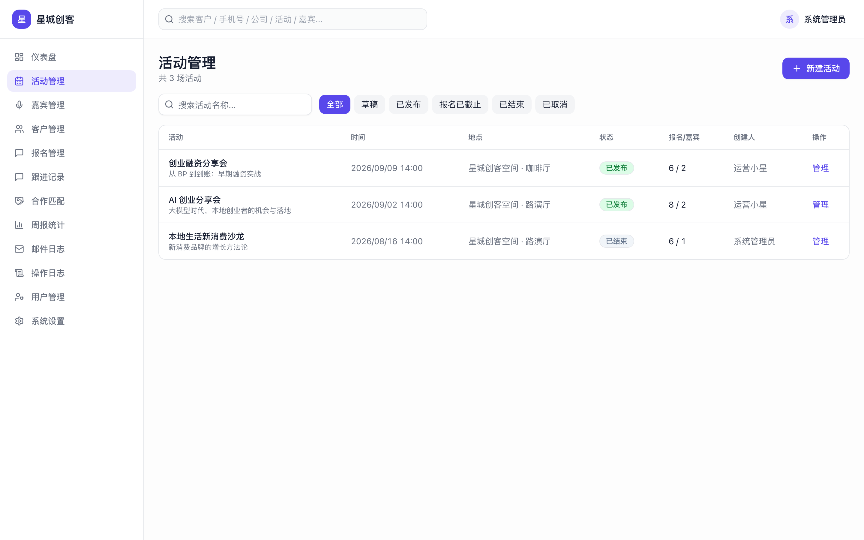
Task: Focus the 搜索活动名称 input
Action: tap(235, 104)
